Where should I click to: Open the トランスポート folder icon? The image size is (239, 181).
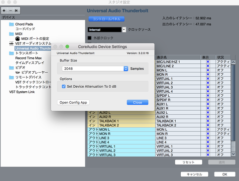point(11,53)
